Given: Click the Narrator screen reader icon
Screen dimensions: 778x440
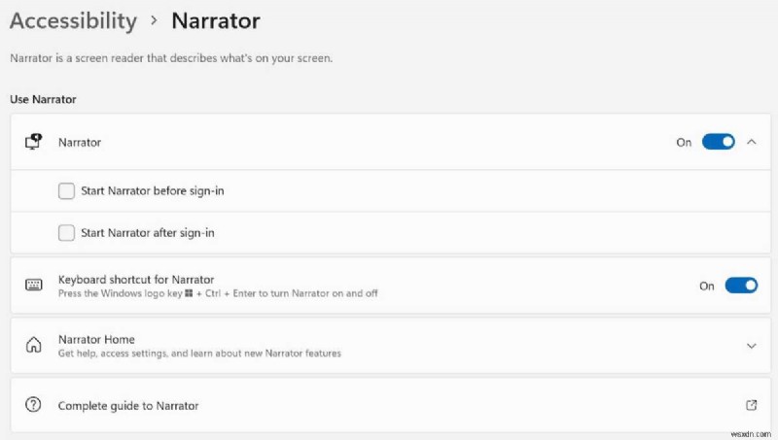Looking at the screenshot, I should [33, 142].
